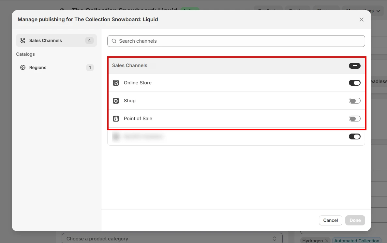The height and width of the screenshot is (243, 387).
Task: Click the Sales Channels icon in the sidebar
Action: pyautogui.click(x=23, y=40)
